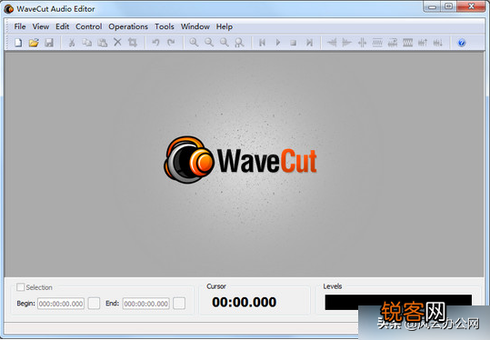Open the File menu
The width and height of the screenshot is (490, 340).
(20, 26)
